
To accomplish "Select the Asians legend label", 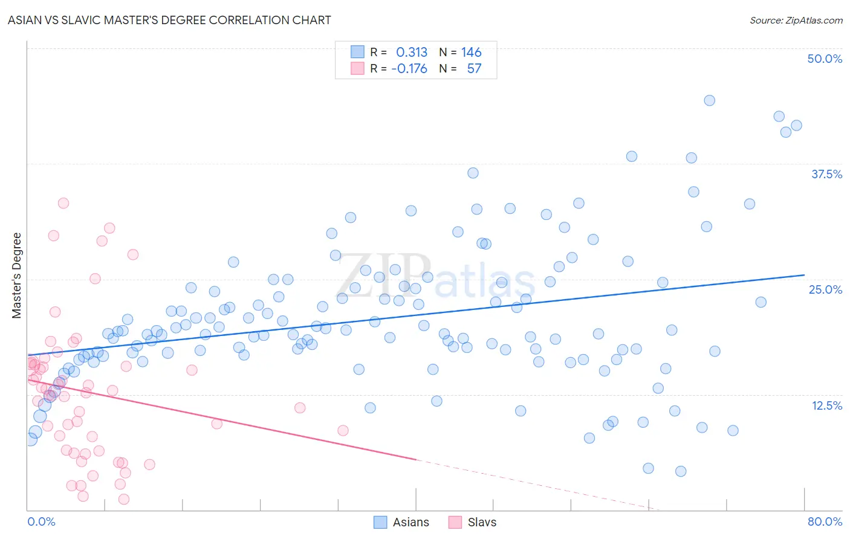I will 411,522.
